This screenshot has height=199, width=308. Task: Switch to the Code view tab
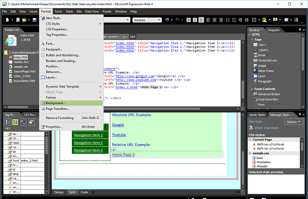click(x=84, y=192)
